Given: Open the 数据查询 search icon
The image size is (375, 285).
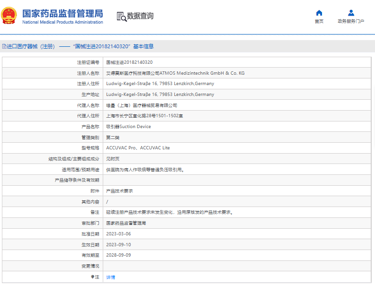Looking at the screenshot, I should (122, 17).
